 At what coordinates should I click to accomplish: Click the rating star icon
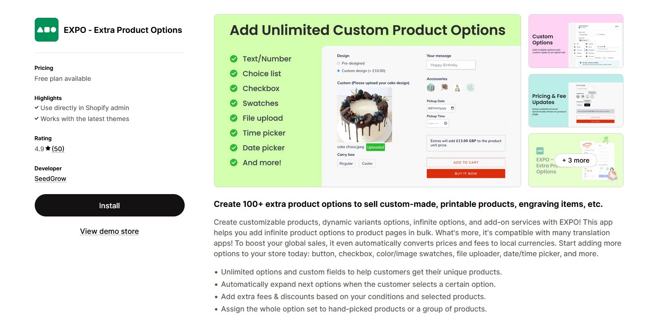(48, 148)
